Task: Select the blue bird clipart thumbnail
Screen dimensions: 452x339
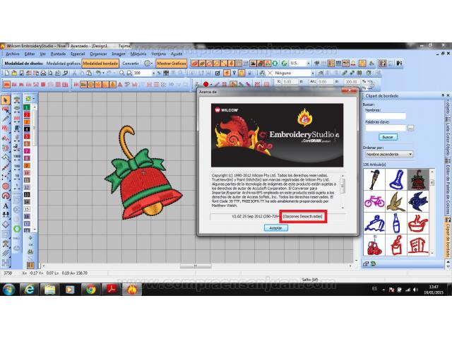Action: 418,201
